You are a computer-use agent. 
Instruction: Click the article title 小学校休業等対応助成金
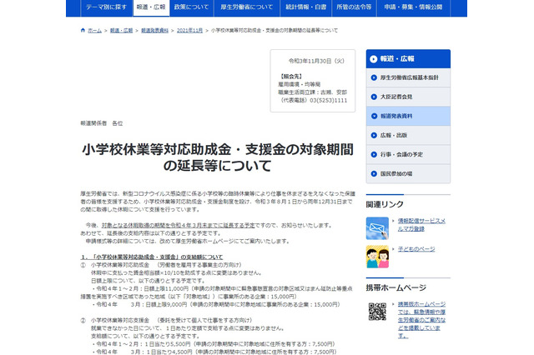(218, 157)
